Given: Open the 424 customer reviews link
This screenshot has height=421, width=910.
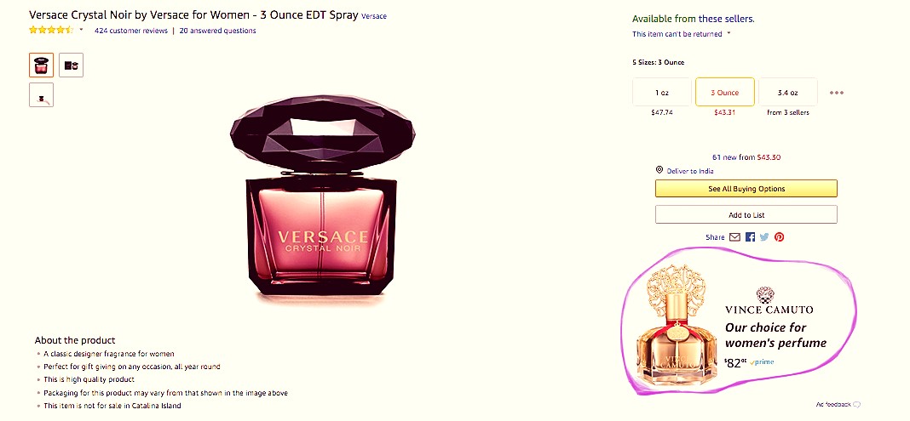Looking at the screenshot, I should click(131, 31).
